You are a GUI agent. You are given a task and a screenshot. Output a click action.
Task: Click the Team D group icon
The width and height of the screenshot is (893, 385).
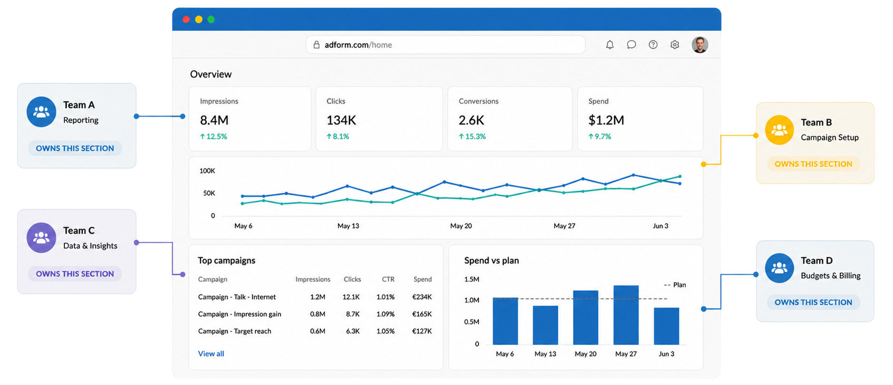[x=780, y=268]
